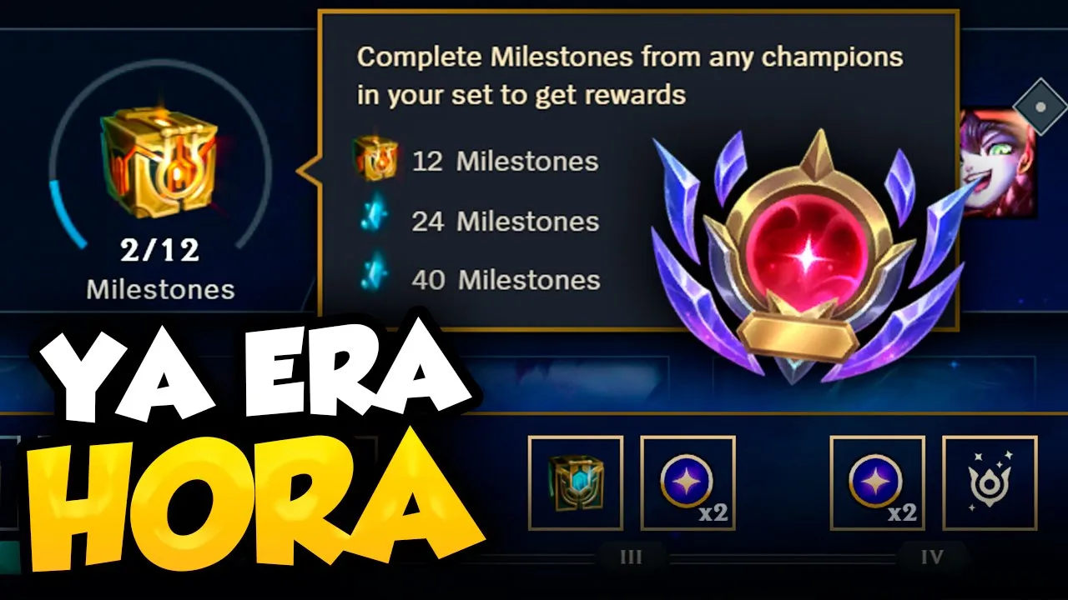Open the Jinx champion portrait
Viewport: 1068px width, 600px height.
1000,163
